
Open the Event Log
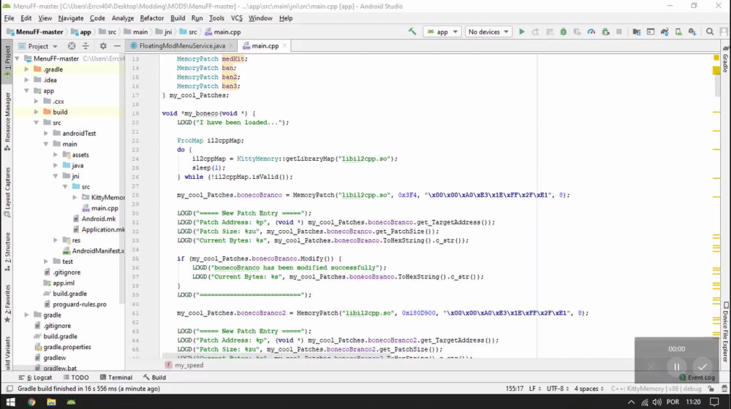pos(697,378)
